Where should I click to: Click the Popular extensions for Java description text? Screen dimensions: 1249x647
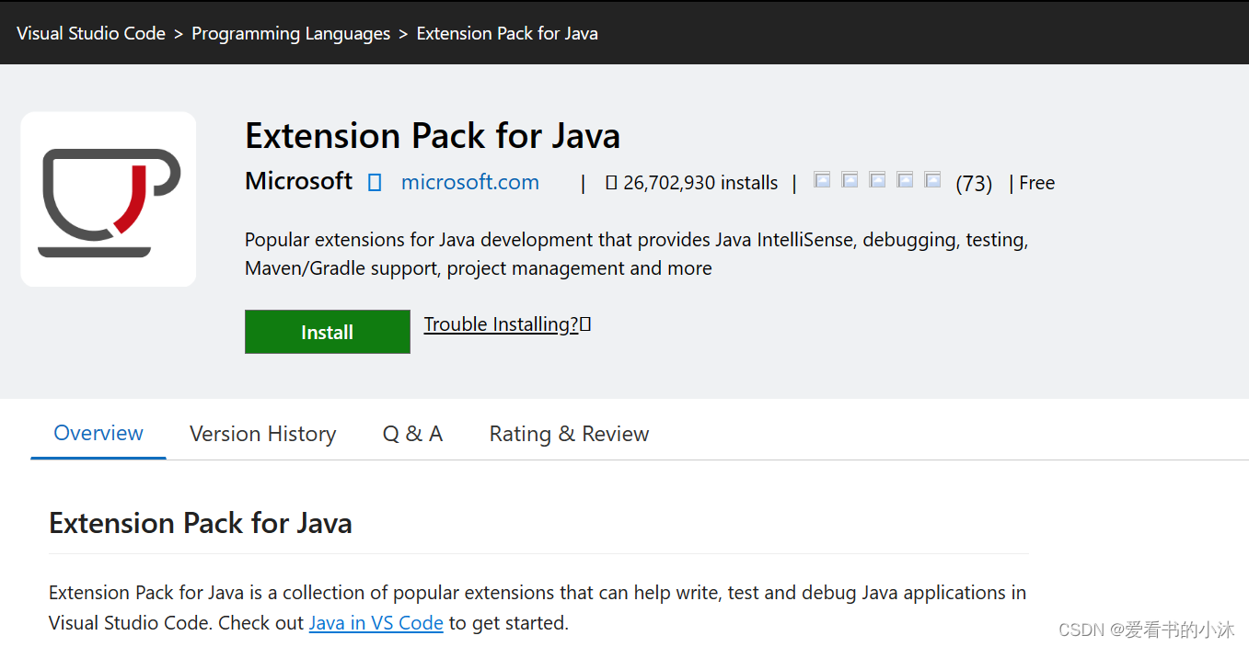(x=637, y=254)
